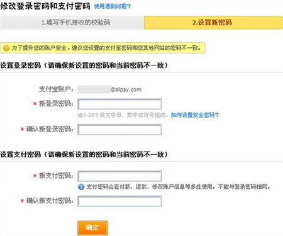
Task: Focus the 新登录密码 input field
Action: (119, 104)
